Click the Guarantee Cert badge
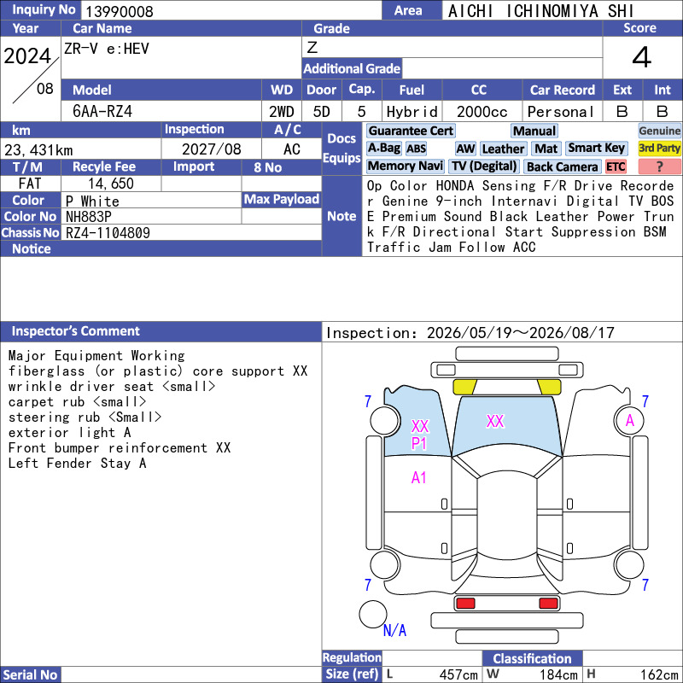The height and width of the screenshot is (683, 683). click(411, 131)
